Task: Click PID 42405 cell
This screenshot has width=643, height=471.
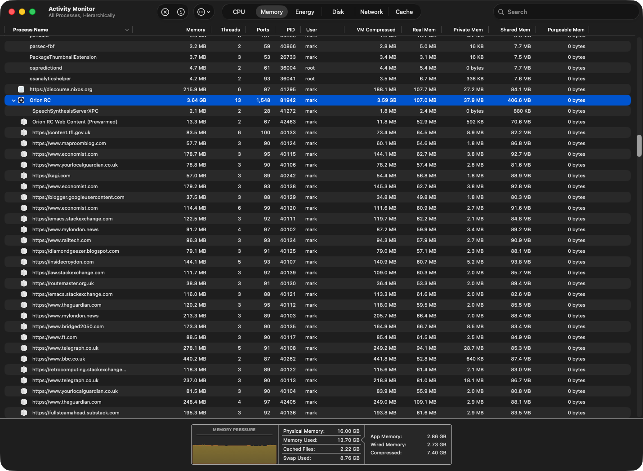Action: point(288,402)
